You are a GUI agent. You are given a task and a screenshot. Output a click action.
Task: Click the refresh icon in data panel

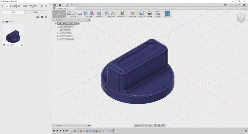[x=42, y=6]
